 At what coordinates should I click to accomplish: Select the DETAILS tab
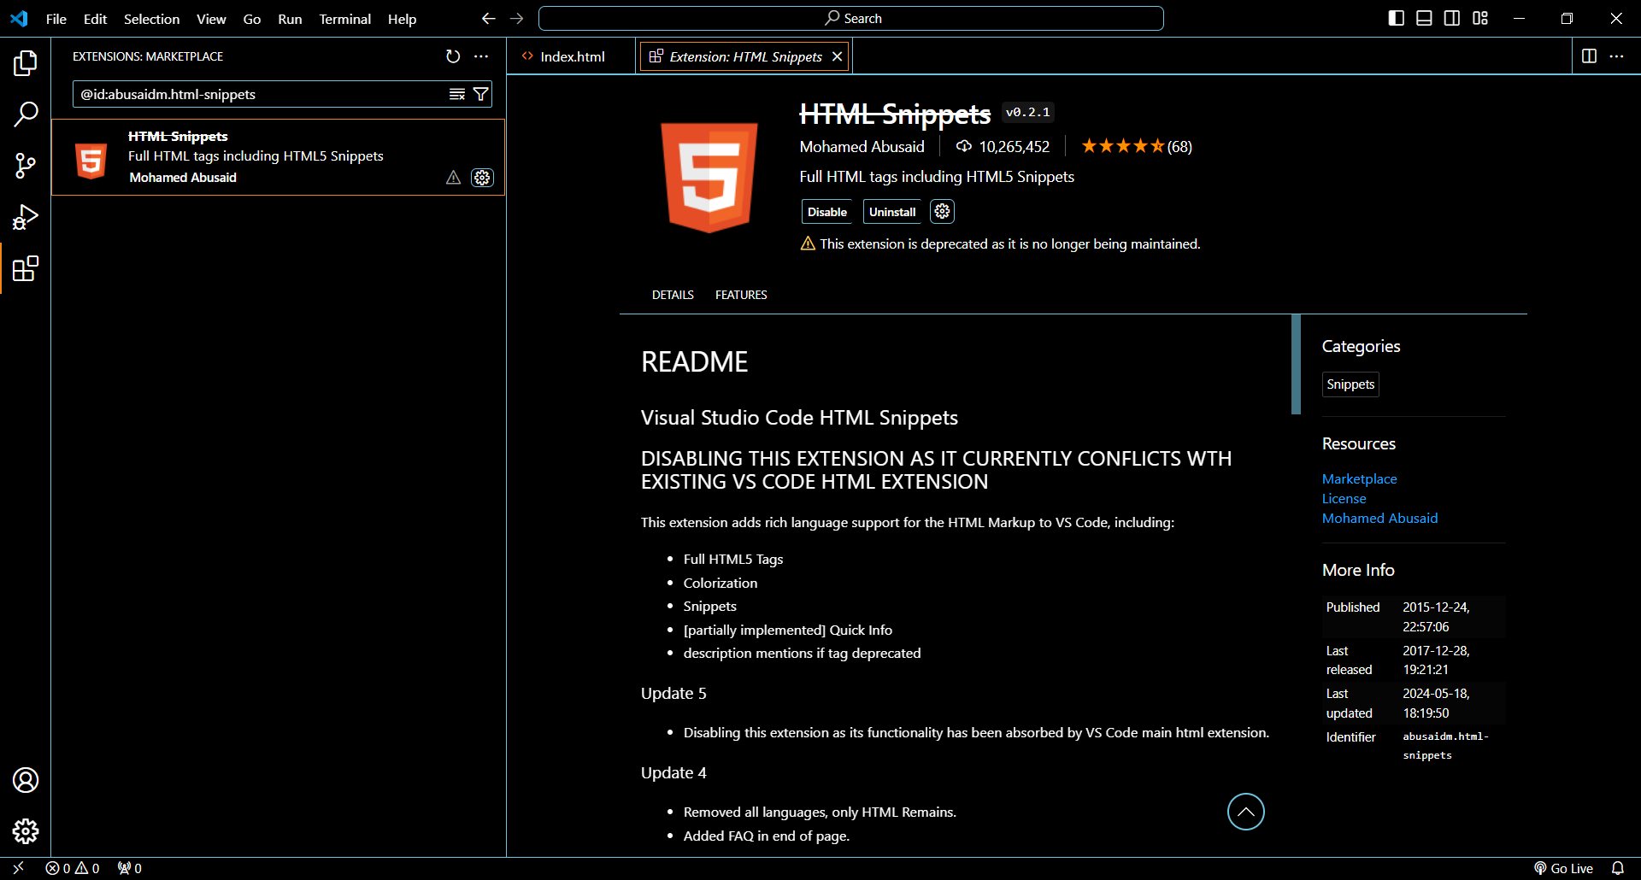point(673,295)
